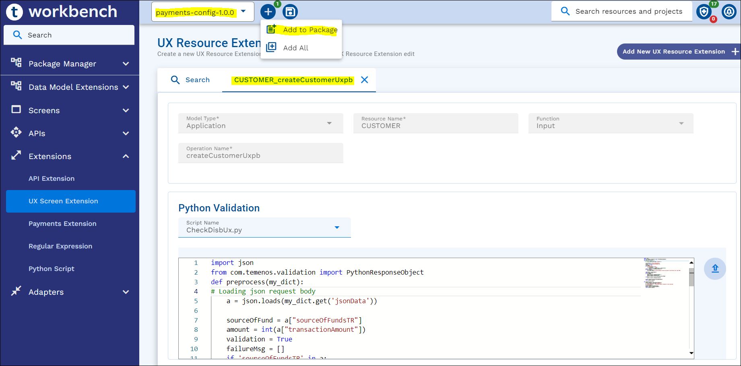Viewport: 741px width, 366px height.
Task: Click the blue plus add icon in toolbar
Action: tap(268, 12)
